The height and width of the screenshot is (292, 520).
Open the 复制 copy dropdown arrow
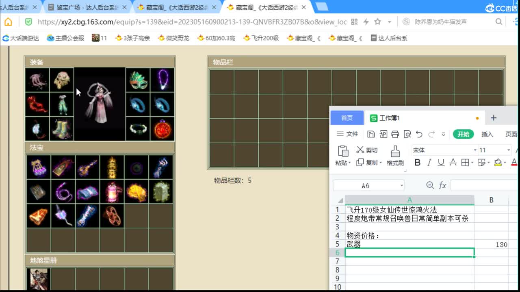click(380, 163)
